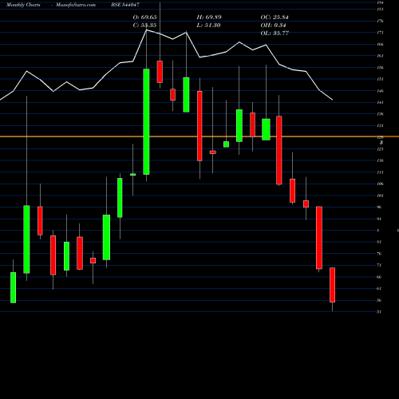Click the 51 price axis label
399x399 pixels.
click(x=379, y=312)
